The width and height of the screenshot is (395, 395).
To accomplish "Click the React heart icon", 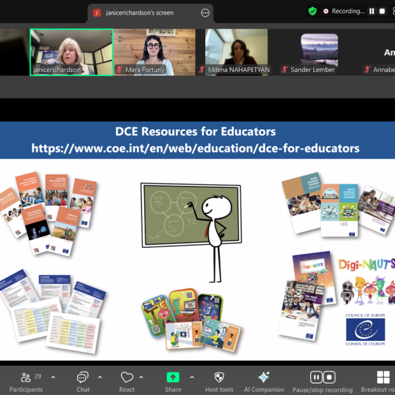I will 127,378.
